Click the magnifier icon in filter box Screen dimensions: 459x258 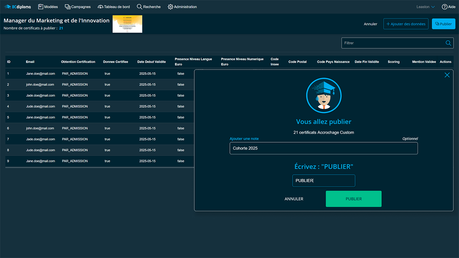pos(448,43)
